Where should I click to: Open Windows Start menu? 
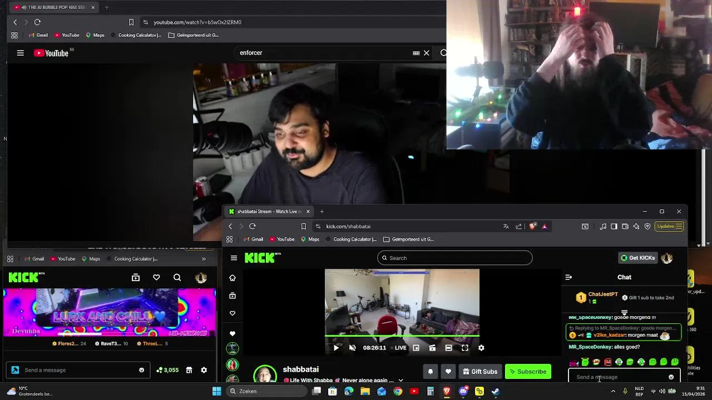[217, 391]
